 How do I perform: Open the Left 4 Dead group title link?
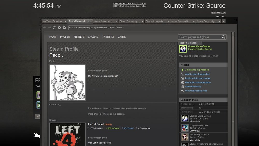(96, 124)
